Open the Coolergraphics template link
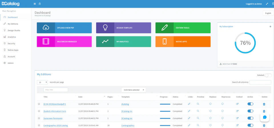The width and height of the screenshot is (274, 128). [x=128, y=125]
